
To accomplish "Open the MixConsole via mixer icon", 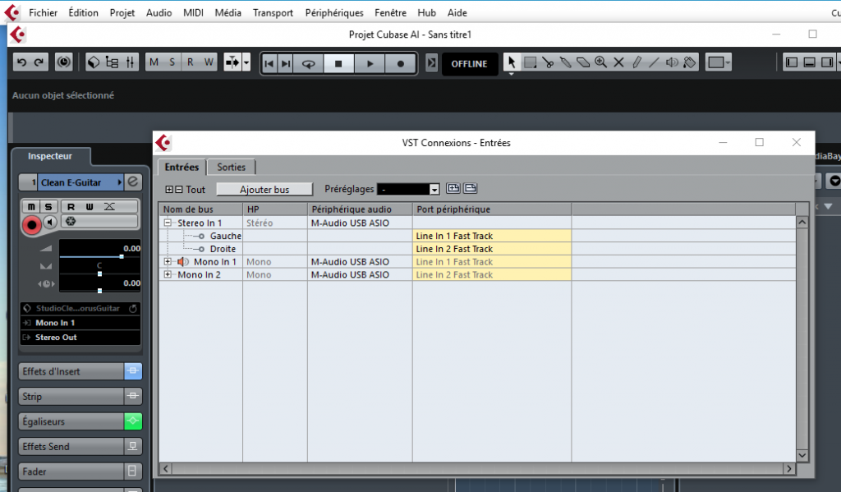I will tap(130, 62).
